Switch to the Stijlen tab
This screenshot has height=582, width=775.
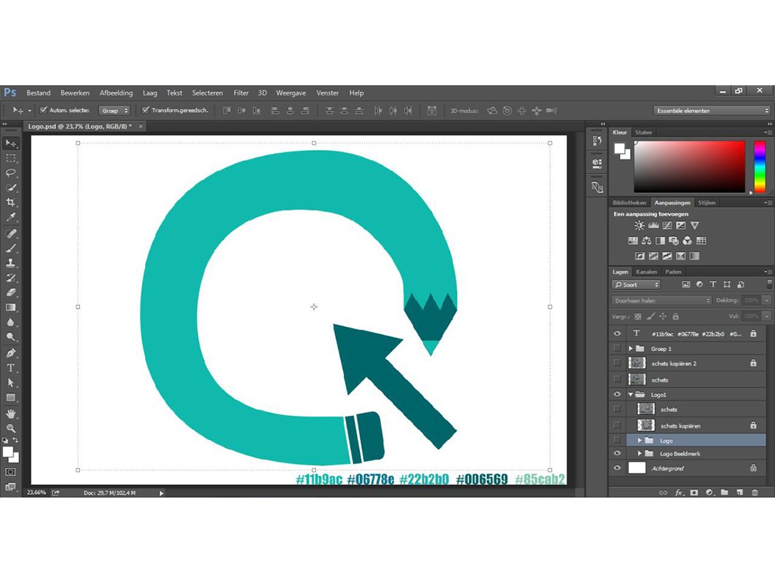707,202
